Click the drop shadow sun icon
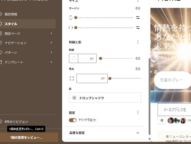This screenshot has width=191, height=144. click(74, 98)
